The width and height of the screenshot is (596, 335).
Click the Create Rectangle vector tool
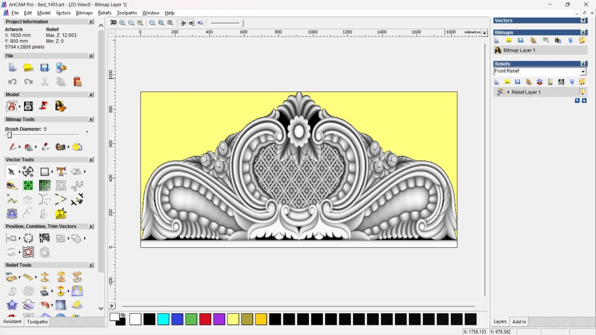point(45,172)
